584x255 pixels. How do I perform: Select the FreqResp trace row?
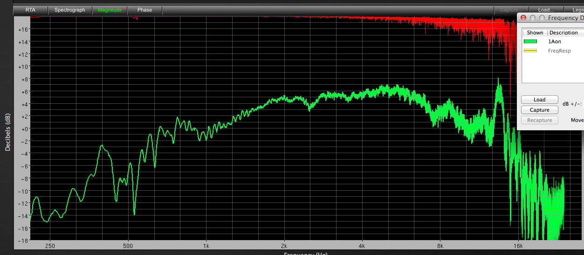click(553, 51)
